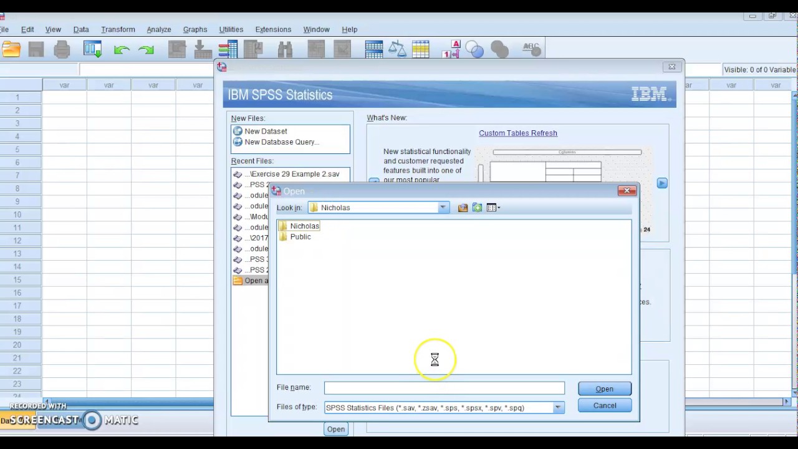
Task: Follow the Custom Tables Refresh link
Action: [x=518, y=133]
